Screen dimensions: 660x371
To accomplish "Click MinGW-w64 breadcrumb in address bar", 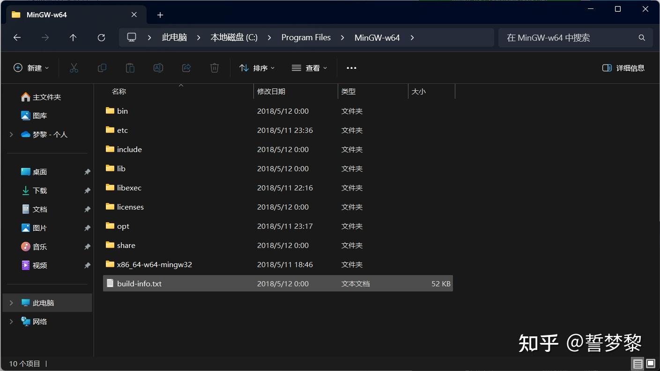I will 377,37.
